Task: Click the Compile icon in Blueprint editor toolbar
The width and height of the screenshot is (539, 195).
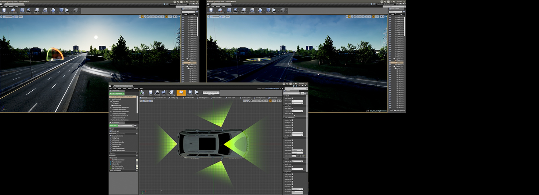Action: coord(142,93)
